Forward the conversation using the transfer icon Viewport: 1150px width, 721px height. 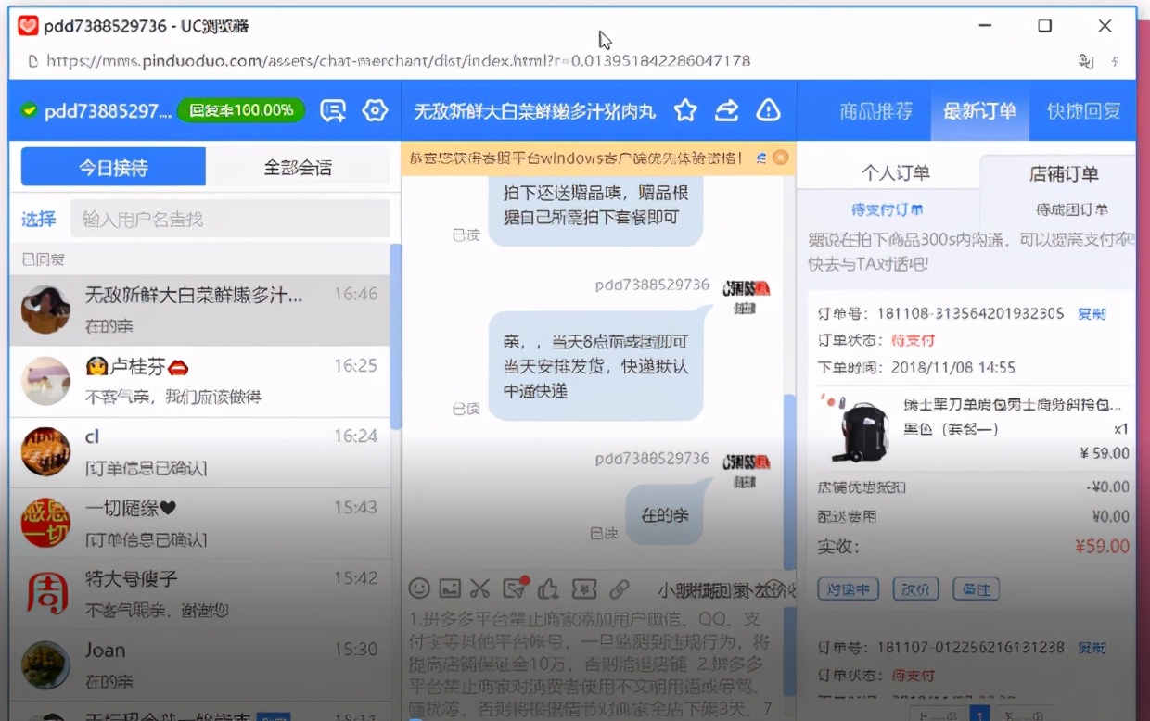coord(726,110)
